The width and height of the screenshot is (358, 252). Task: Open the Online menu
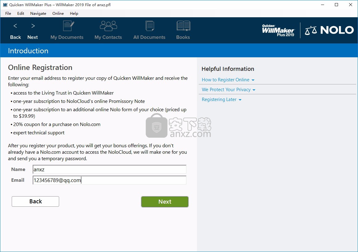[58, 14]
